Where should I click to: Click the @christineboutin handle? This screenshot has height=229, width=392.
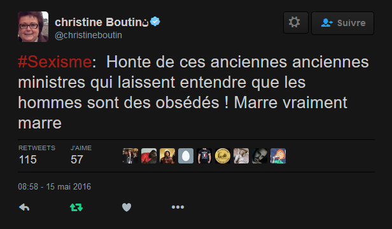pyautogui.click(x=88, y=35)
